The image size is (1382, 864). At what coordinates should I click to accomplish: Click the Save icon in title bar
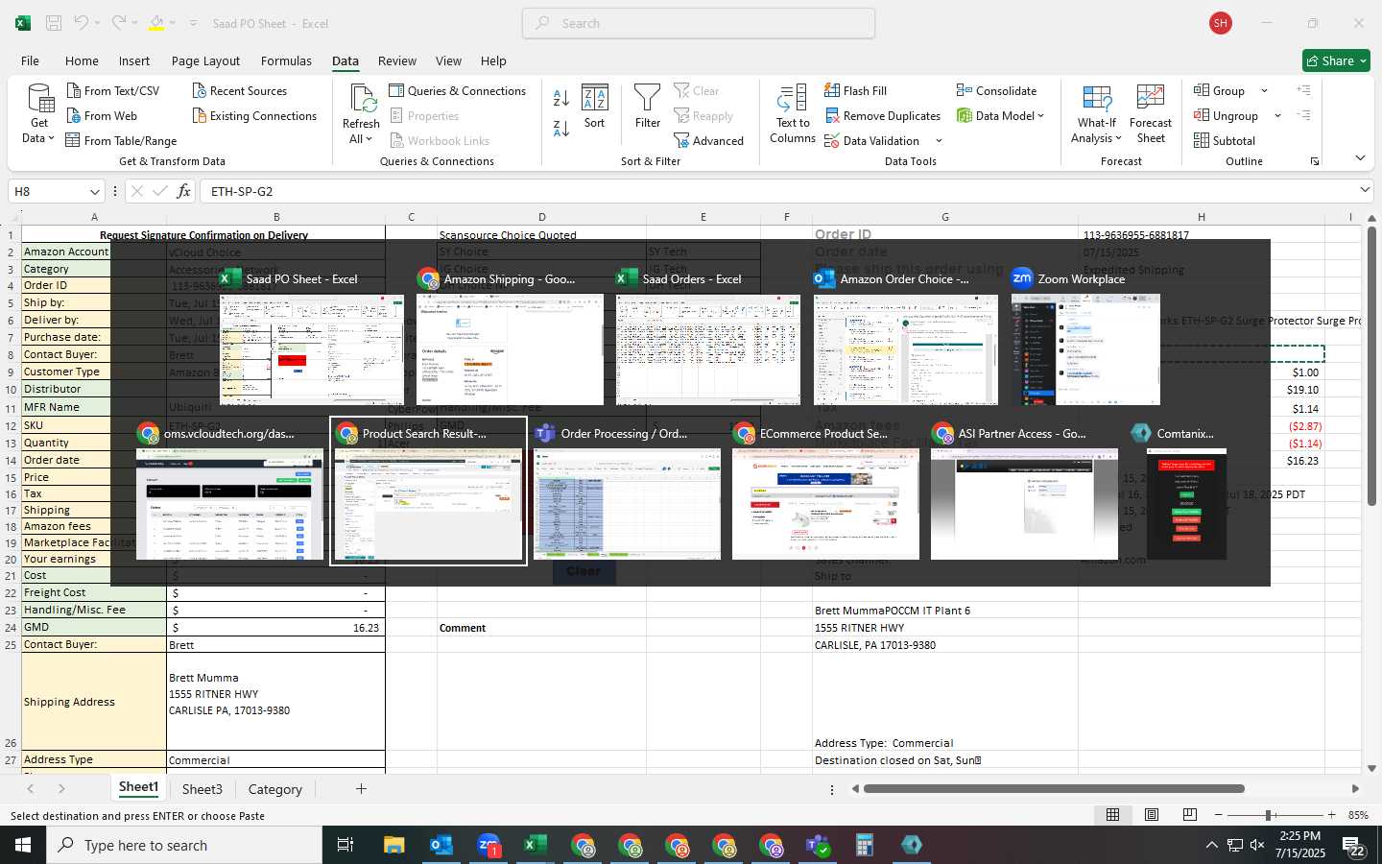click(x=54, y=23)
